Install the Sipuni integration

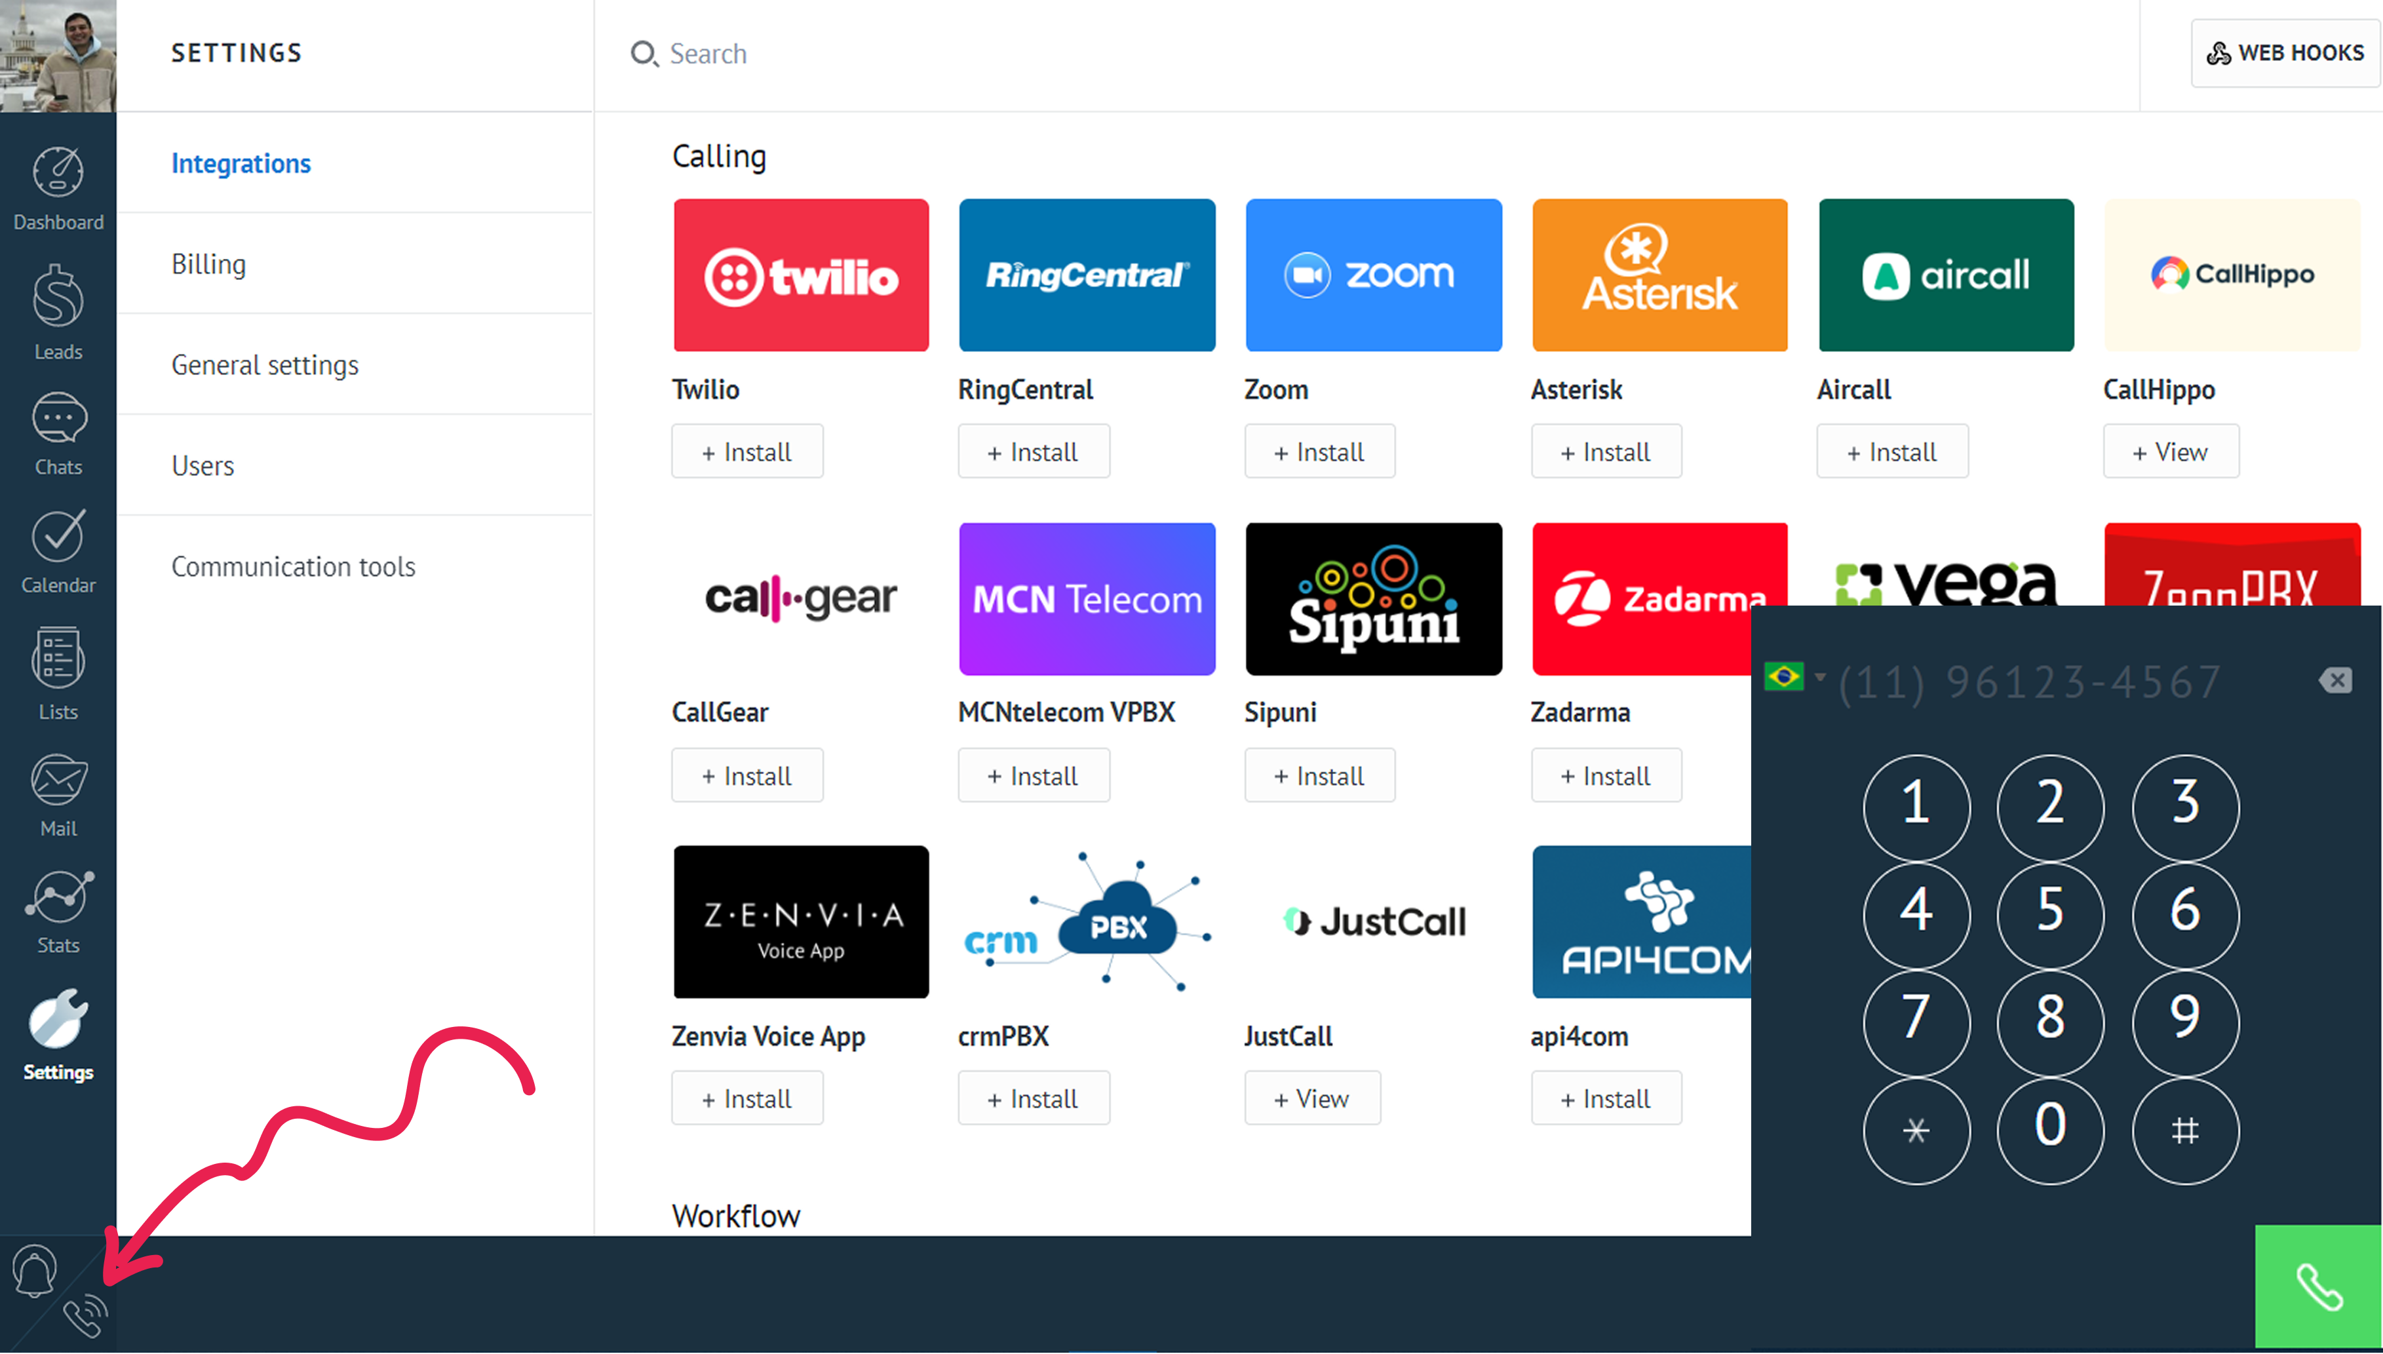pos(1320,775)
